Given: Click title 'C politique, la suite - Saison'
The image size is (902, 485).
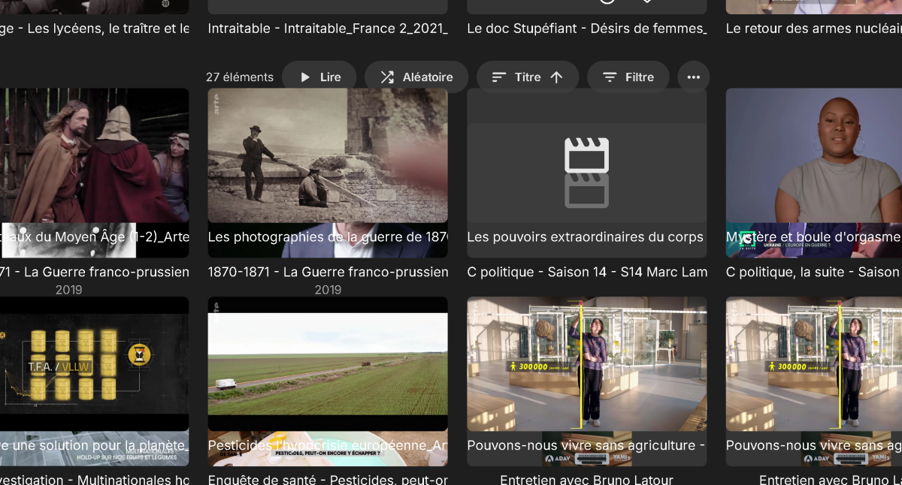Looking at the screenshot, I should pos(814,272).
